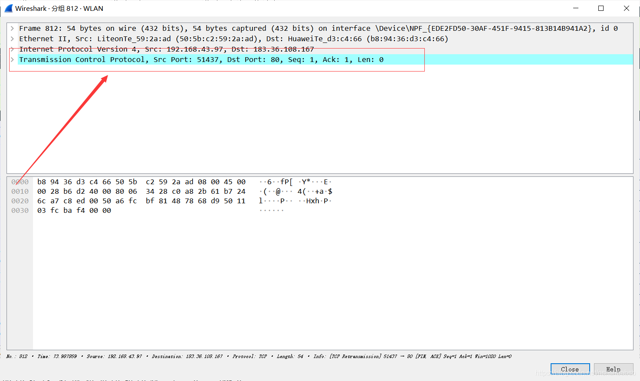Expand the Ethernet II details arrow
Screen dimensions: 640x381
[12, 39]
